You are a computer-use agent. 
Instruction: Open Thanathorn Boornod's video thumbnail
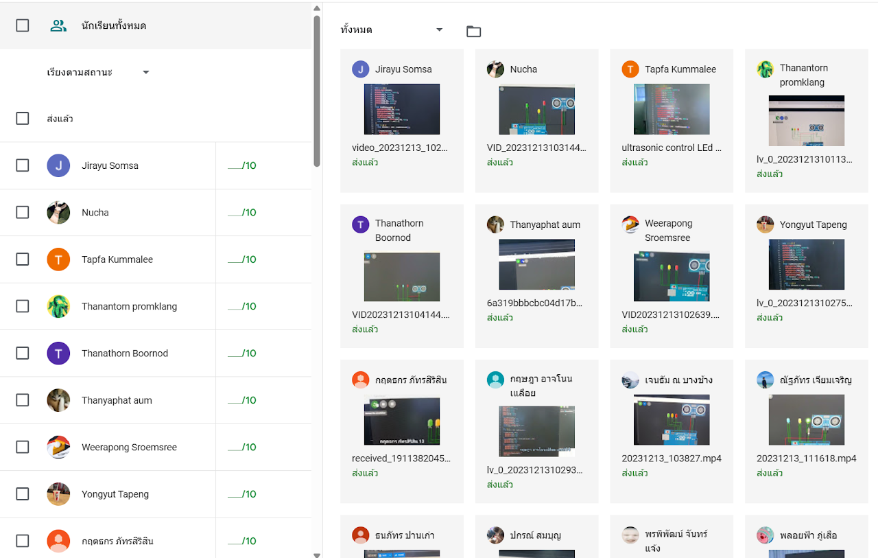pos(402,277)
